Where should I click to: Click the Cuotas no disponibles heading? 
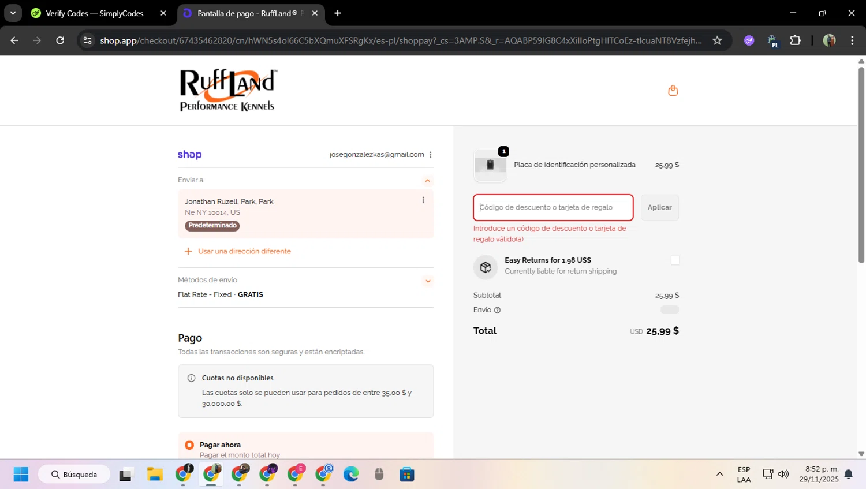(x=238, y=378)
